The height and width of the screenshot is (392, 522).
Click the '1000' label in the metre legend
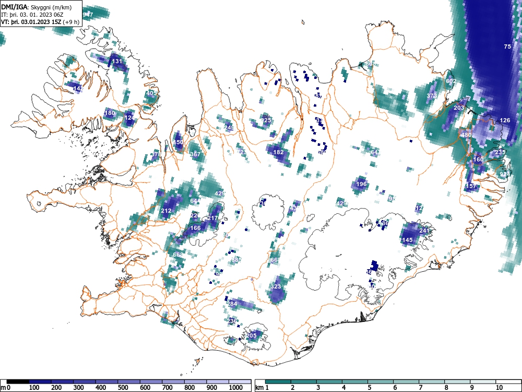236,388
